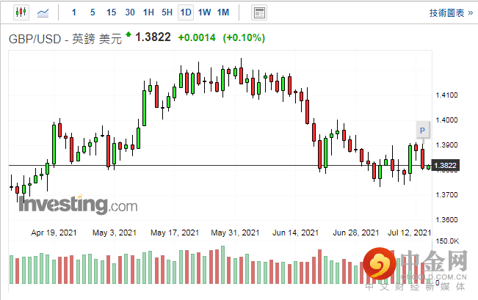
Task: Select the 1 minute timeframe
Action: 73,12
